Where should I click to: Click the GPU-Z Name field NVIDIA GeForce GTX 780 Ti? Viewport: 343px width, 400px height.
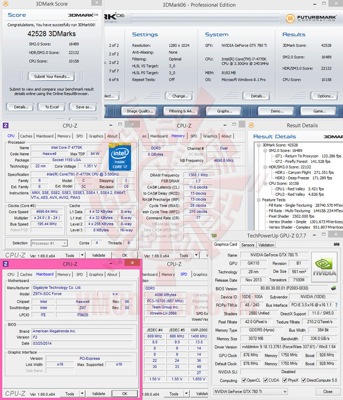[274, 255]
